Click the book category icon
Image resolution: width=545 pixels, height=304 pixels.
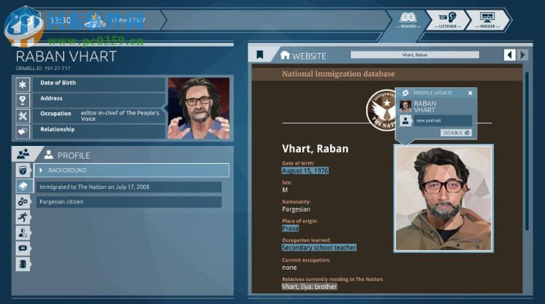tap(23, 186)
